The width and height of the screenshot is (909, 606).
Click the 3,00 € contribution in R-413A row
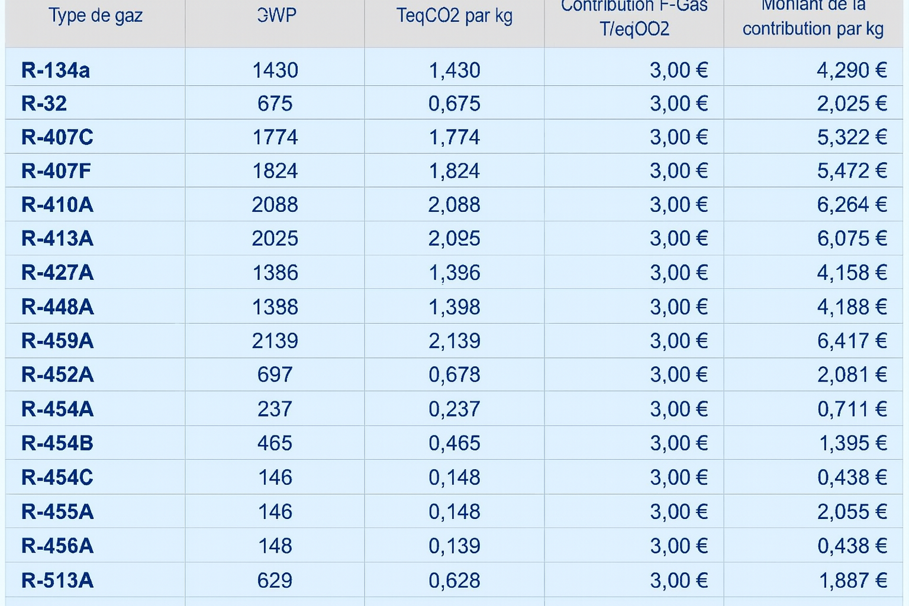click(x=679, y=238)
